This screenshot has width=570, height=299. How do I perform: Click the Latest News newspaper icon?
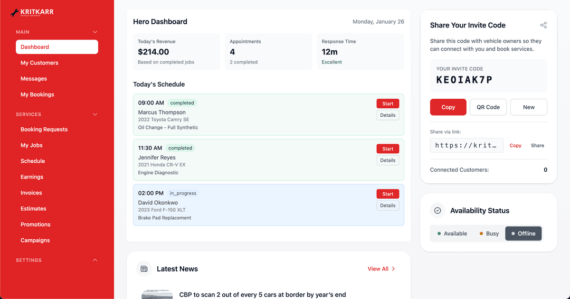pos(144,269)
